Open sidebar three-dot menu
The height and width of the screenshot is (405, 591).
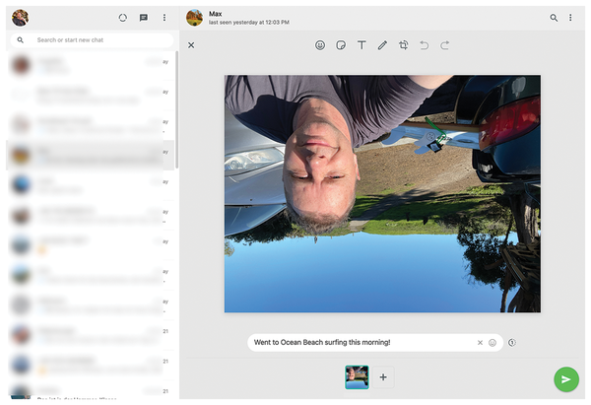click(x=164, y=18)
